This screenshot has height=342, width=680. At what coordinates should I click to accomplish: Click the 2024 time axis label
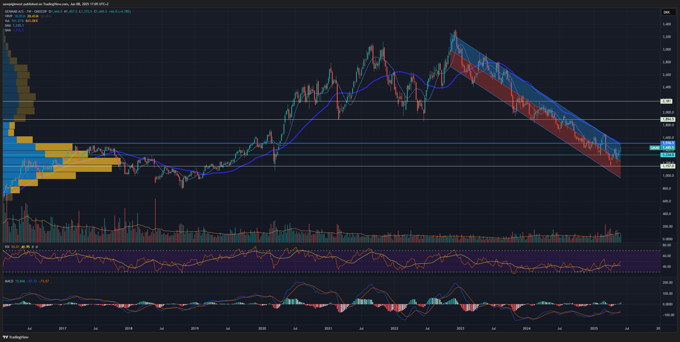pyautogui.click(x=526, y=329)
